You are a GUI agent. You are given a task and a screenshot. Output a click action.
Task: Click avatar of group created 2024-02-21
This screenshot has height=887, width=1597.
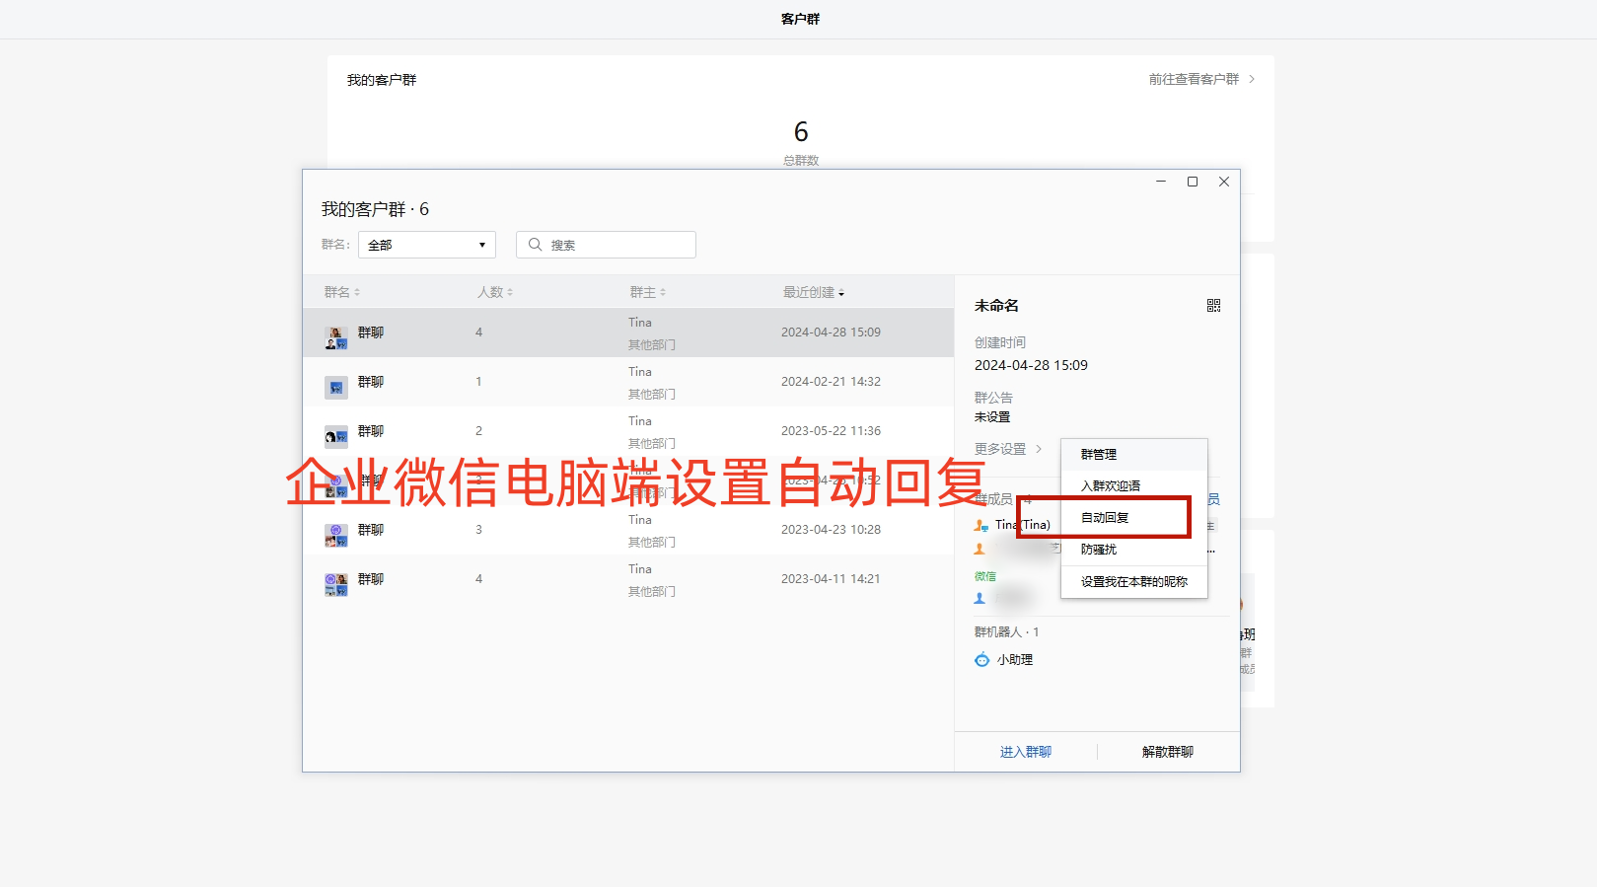[336, 387]
